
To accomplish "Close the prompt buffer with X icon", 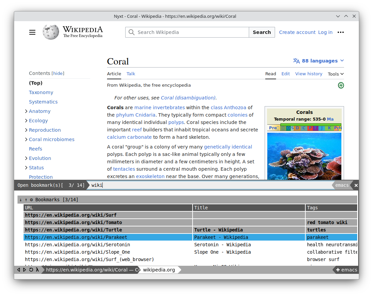I will (x=356, y=185).
